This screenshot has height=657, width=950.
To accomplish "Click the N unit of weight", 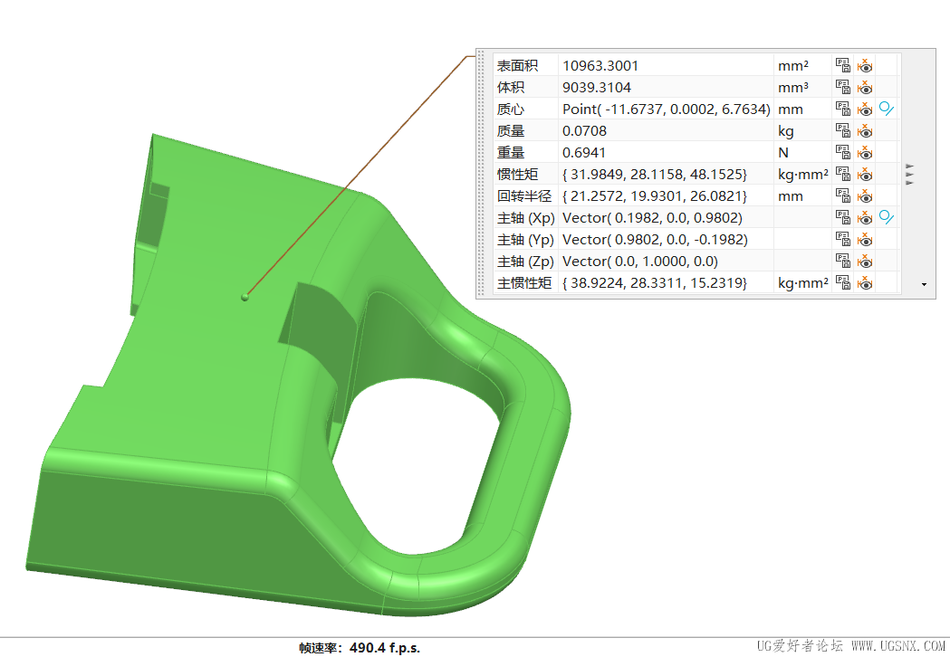I will point(783,153).
